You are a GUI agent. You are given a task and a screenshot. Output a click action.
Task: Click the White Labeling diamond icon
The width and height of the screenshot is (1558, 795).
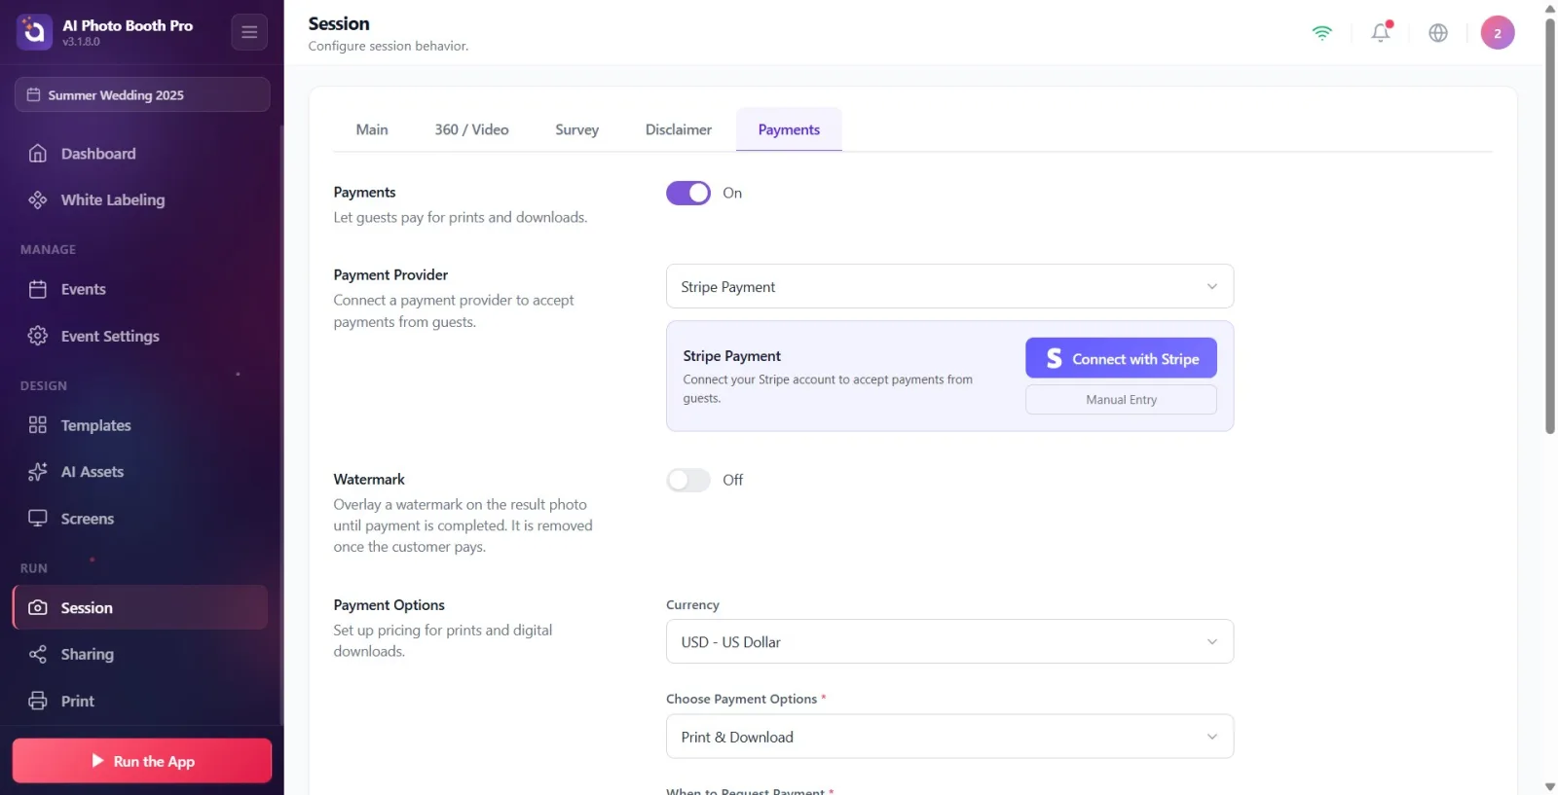[38, 199]
